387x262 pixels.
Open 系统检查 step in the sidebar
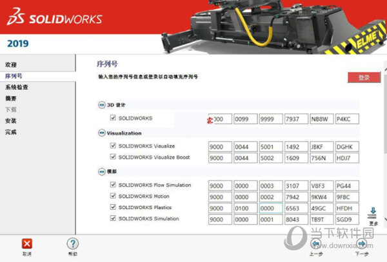(17, 87)
